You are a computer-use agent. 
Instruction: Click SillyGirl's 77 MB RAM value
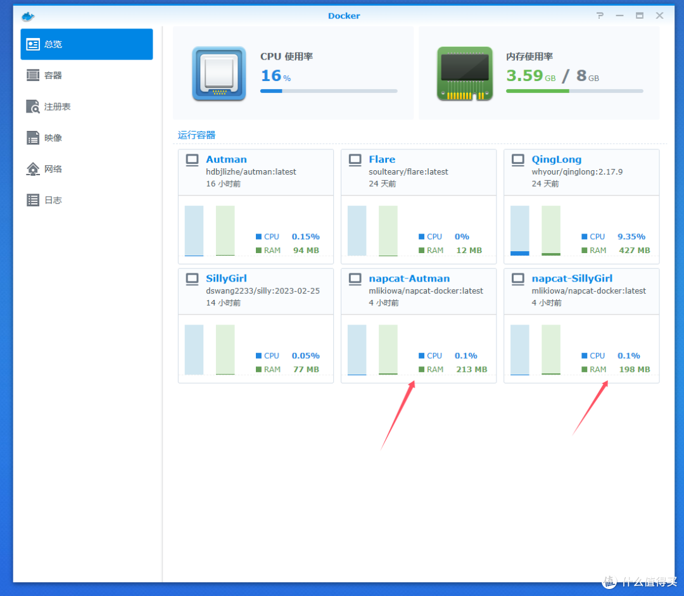(x=306, y=369)
